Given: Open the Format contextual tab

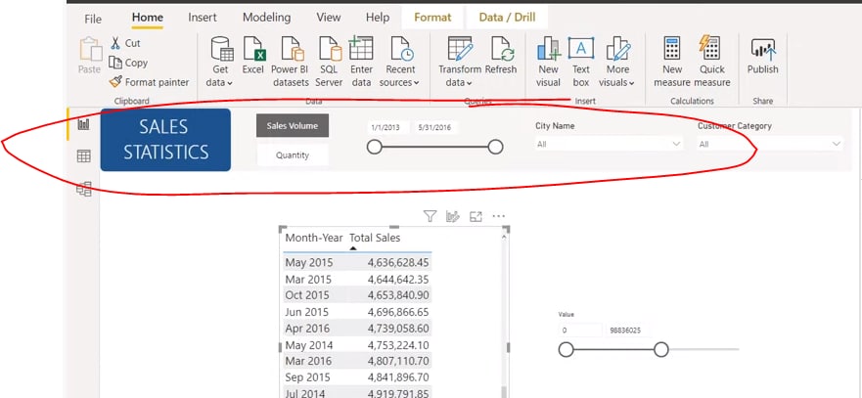Looking at the screenshot, I should point(432,18).
